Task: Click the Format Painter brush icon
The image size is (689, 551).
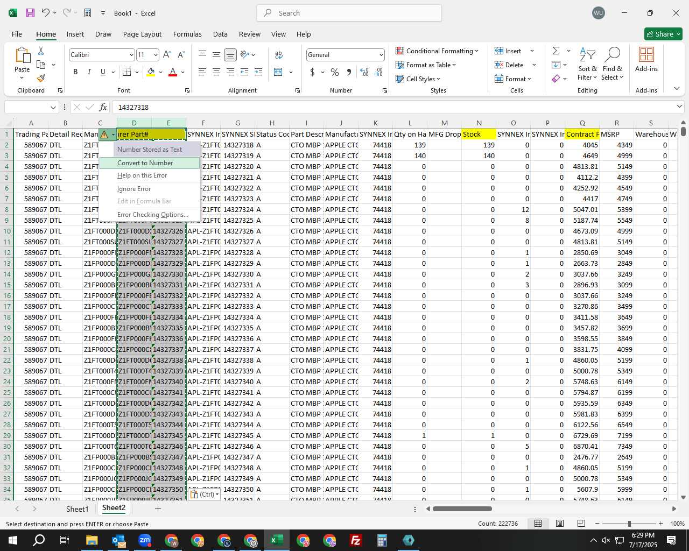Action: 41,78
